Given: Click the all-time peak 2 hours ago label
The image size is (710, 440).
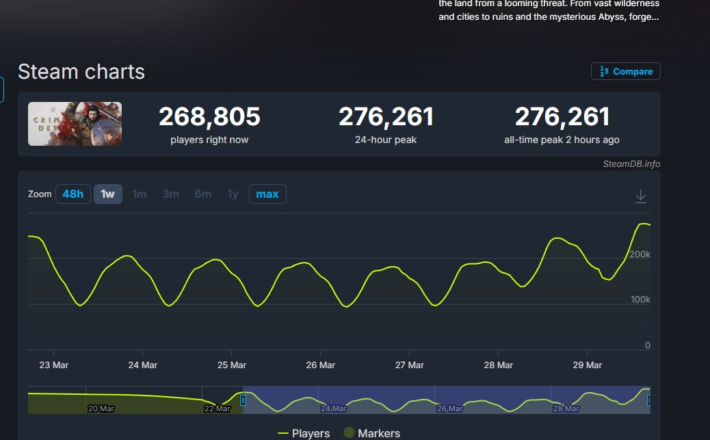Looking at the screenshot, I should [562, 140].
